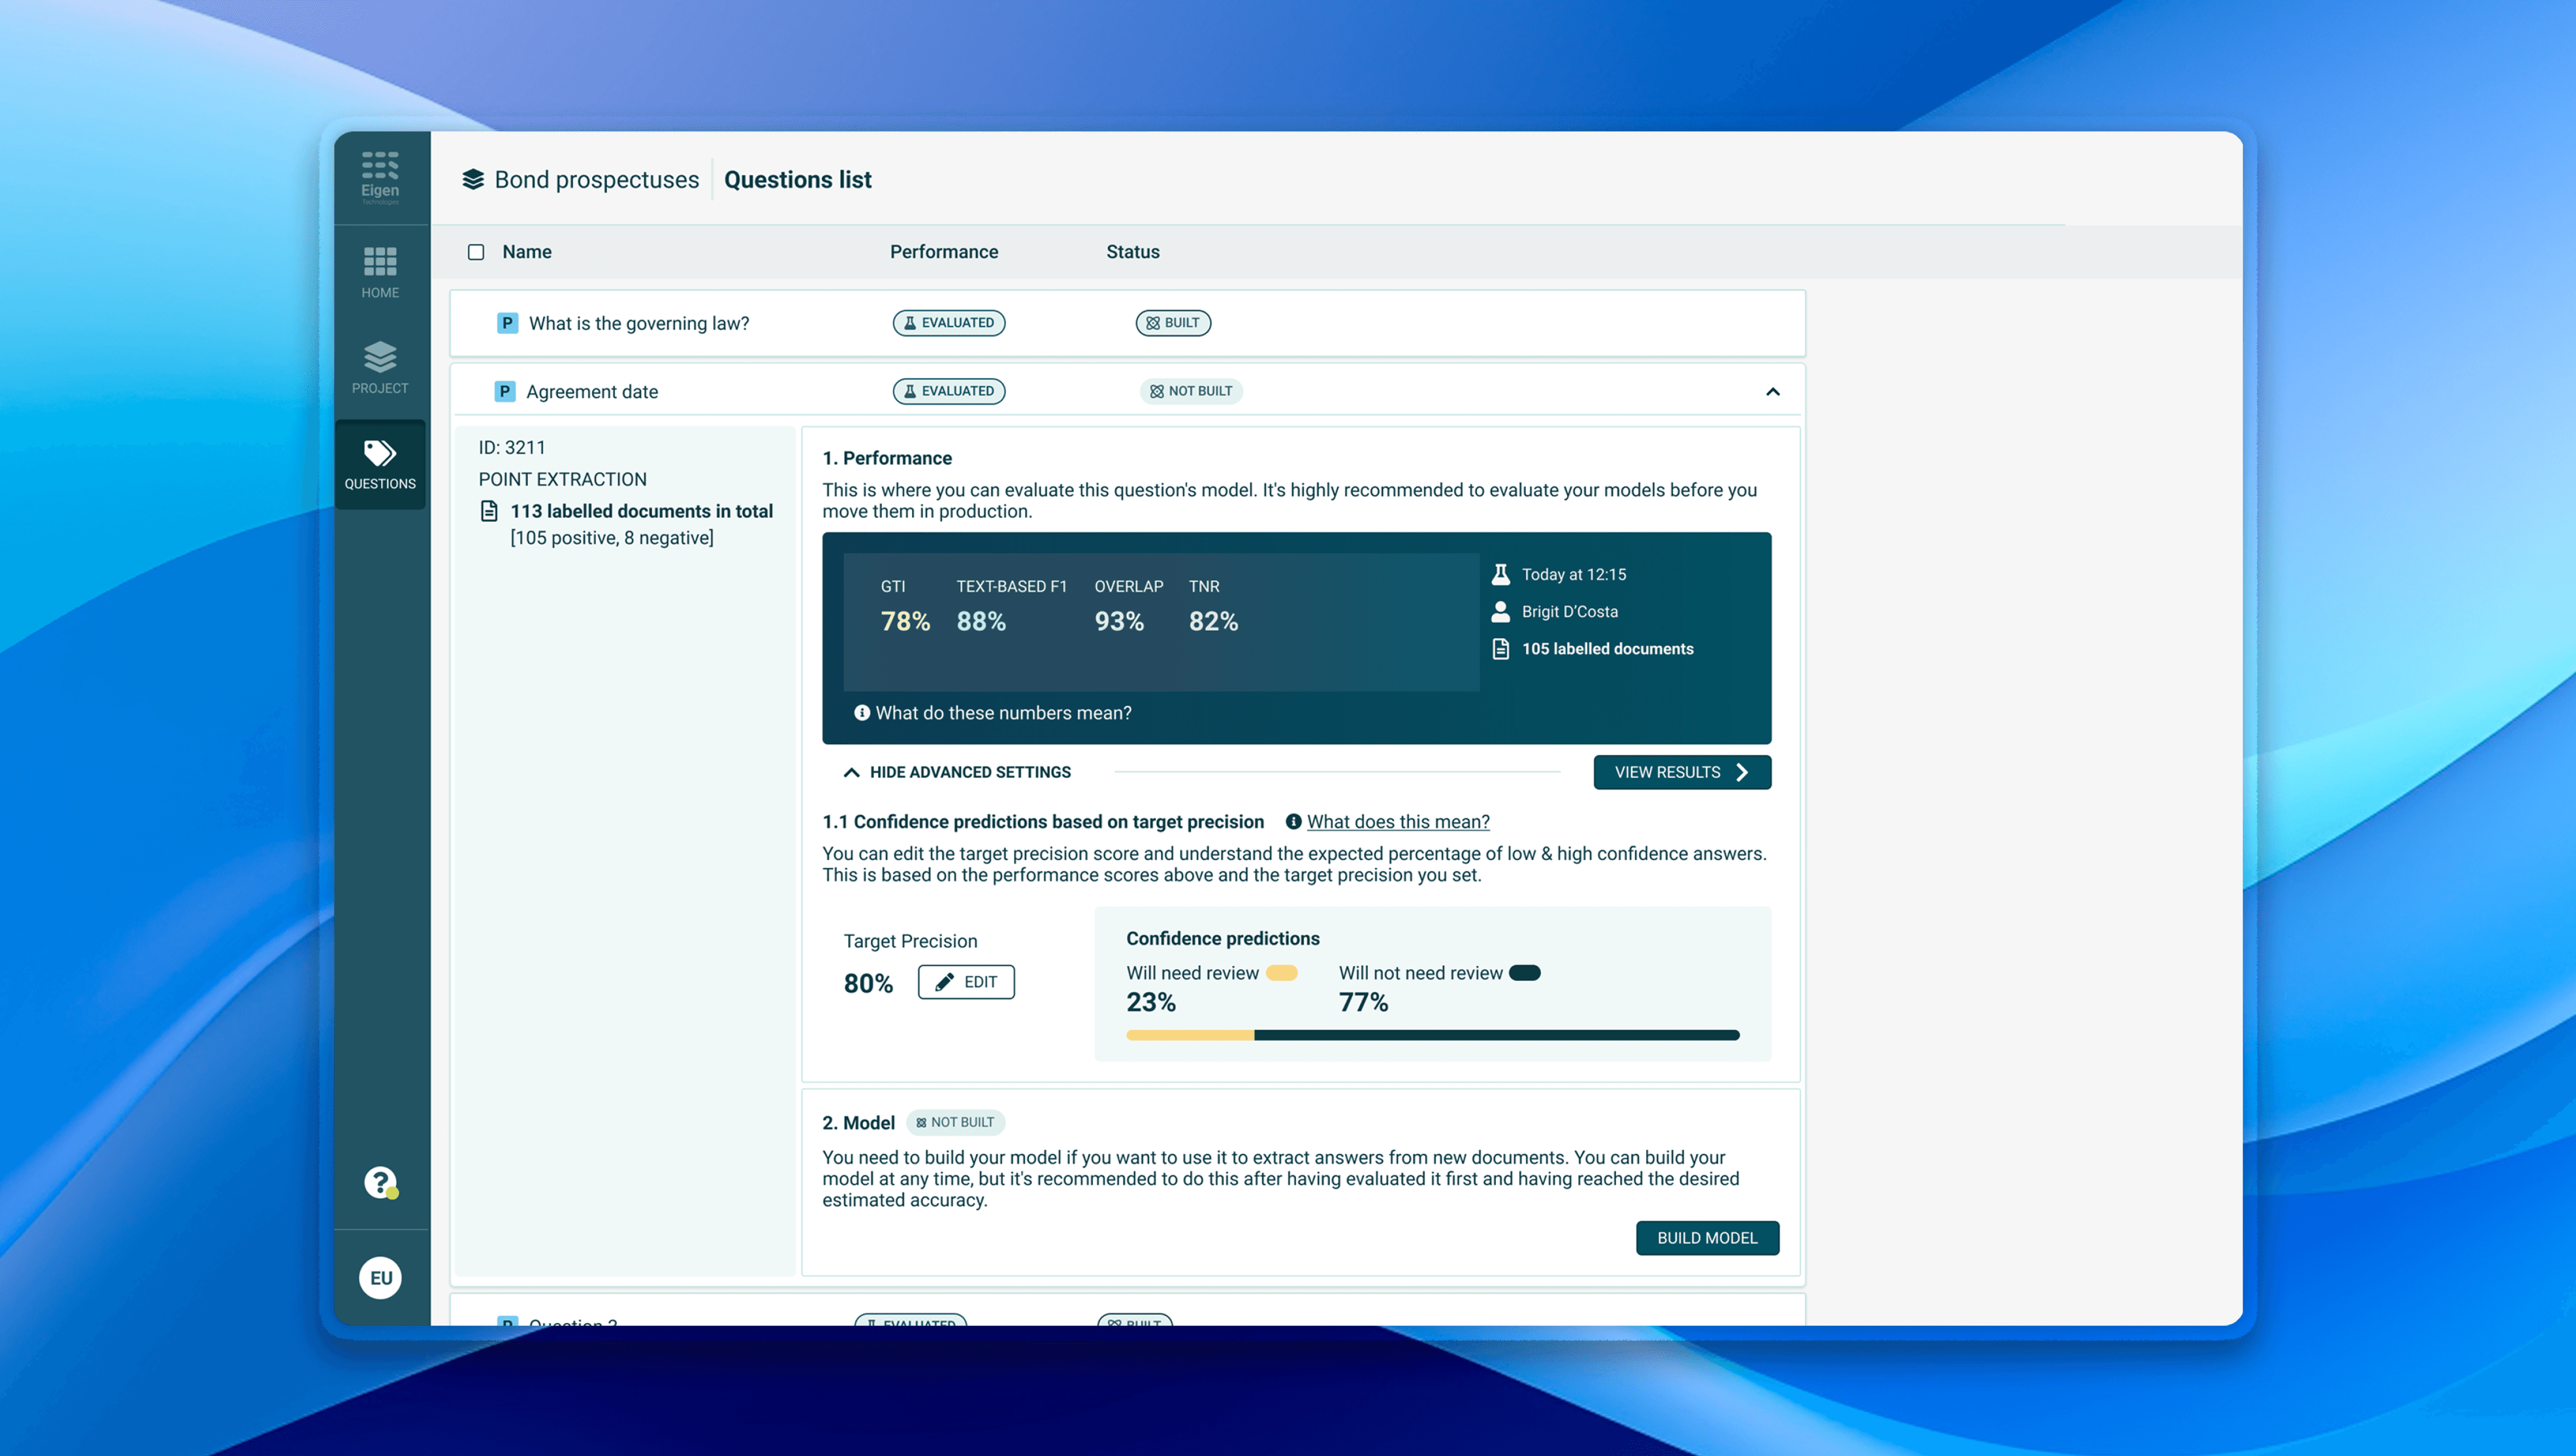Open the 'What does this mean?' link
The height and width of the screenshot is (1456, 2576).
pyautogui.click(x=1397, y=822)
